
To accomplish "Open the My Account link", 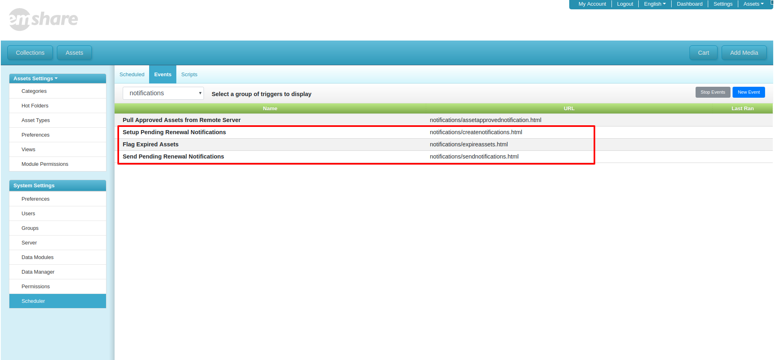I will 592,4.
